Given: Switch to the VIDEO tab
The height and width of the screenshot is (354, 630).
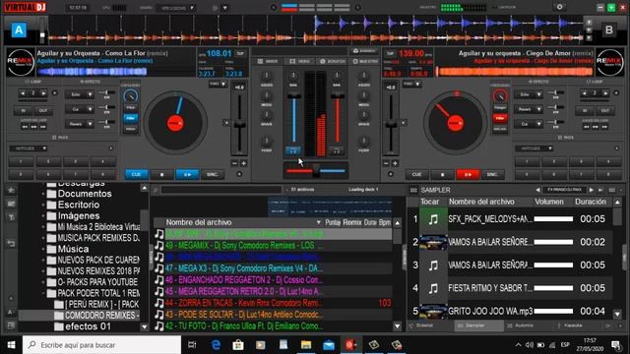Looking at the screenshot, I should pyautogui.click(x=299, y=61).
